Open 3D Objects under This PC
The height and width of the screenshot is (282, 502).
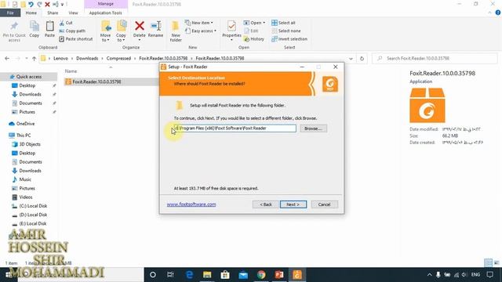30,144
